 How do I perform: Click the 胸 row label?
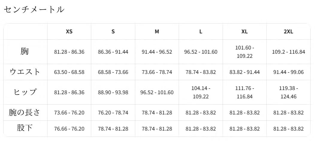[25, 52]
